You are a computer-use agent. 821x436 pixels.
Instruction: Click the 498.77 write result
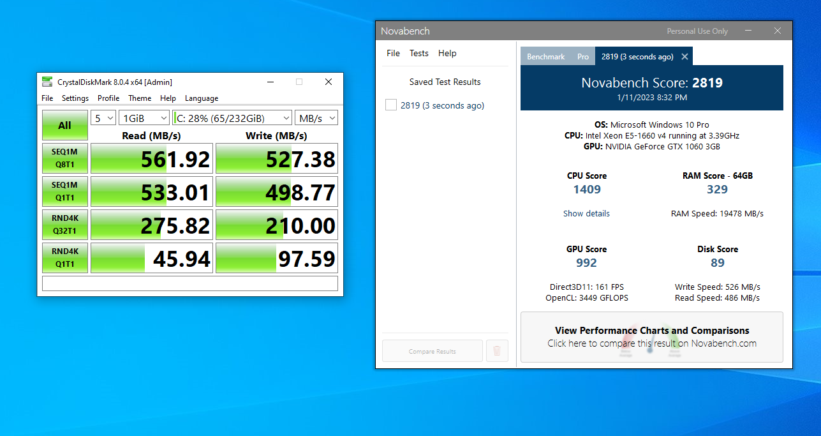coord(277,192)
